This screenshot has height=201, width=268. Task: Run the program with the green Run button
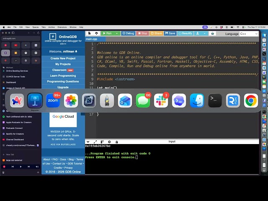click(x=108, y=33)
